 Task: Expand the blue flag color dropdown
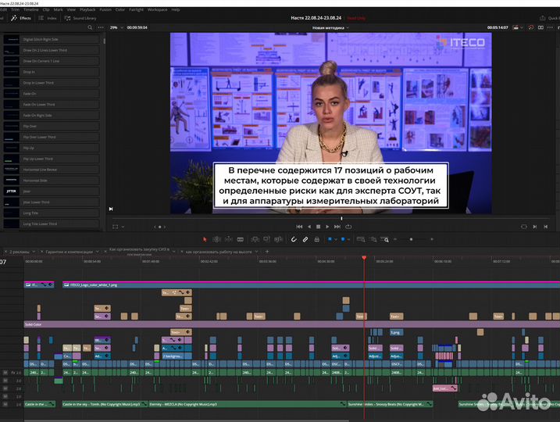click(337, 239)
